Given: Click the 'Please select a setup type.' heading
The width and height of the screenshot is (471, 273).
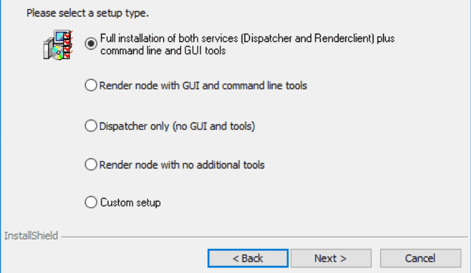Looking at the screenshot, I should point(88,13).
